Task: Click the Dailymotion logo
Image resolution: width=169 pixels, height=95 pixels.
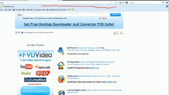Action: 35,80
